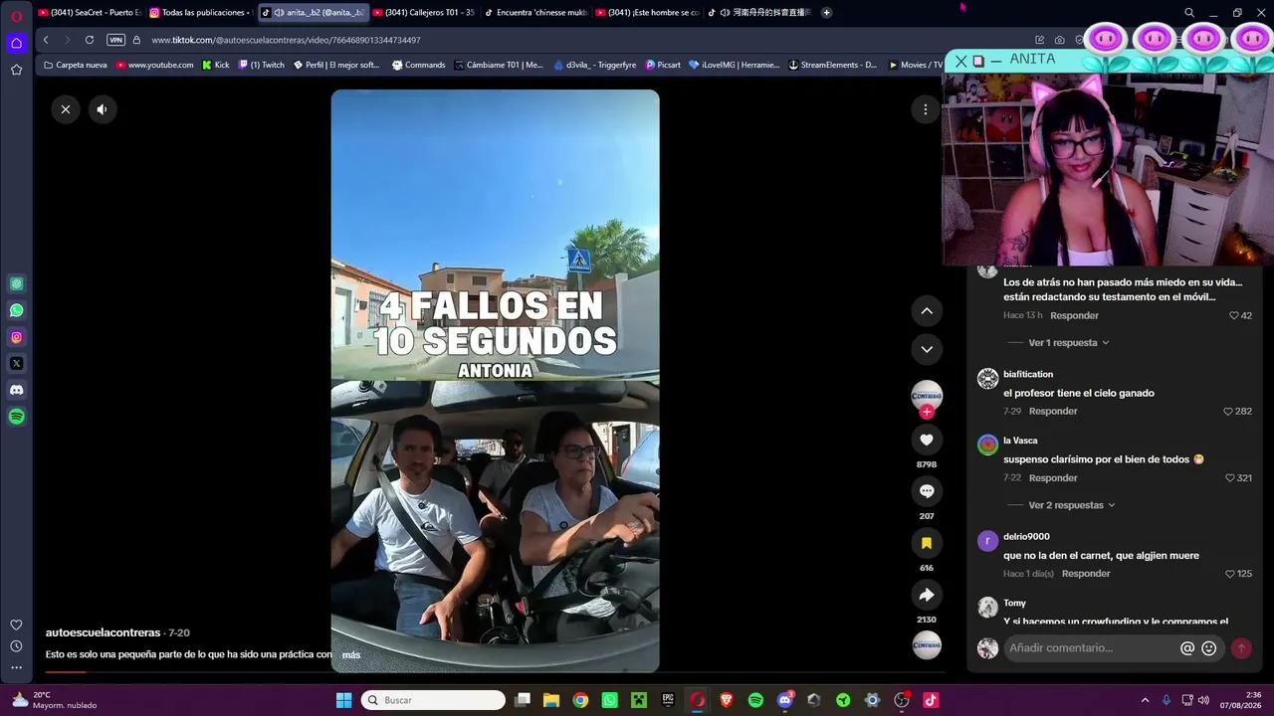1274x716 pixels.
Task: Open Instagram in the Opera sidebar
Action: point(17,337)
